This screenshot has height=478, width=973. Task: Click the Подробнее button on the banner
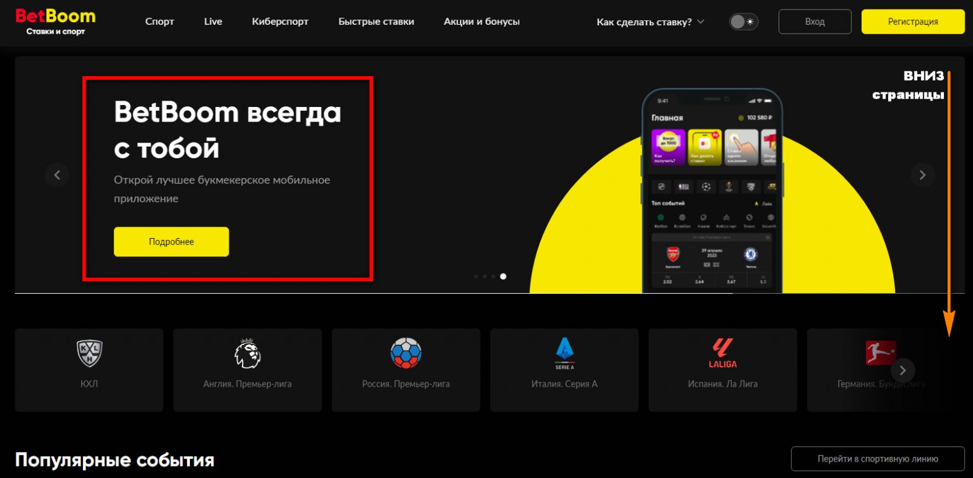(171, 242)
